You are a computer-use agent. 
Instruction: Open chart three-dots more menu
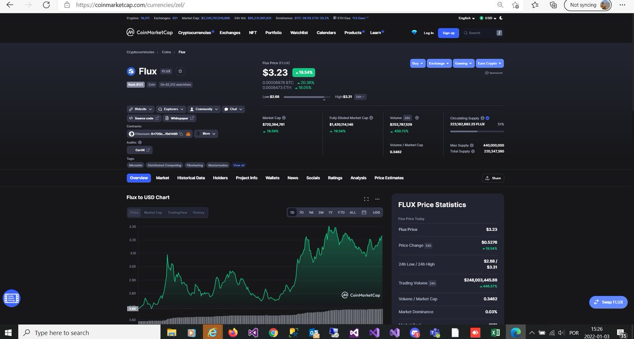tap(377, 199)
